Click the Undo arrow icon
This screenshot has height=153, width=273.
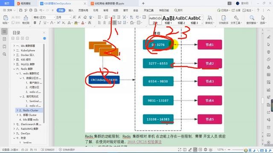pyautogui.click(x=41, y=10)
